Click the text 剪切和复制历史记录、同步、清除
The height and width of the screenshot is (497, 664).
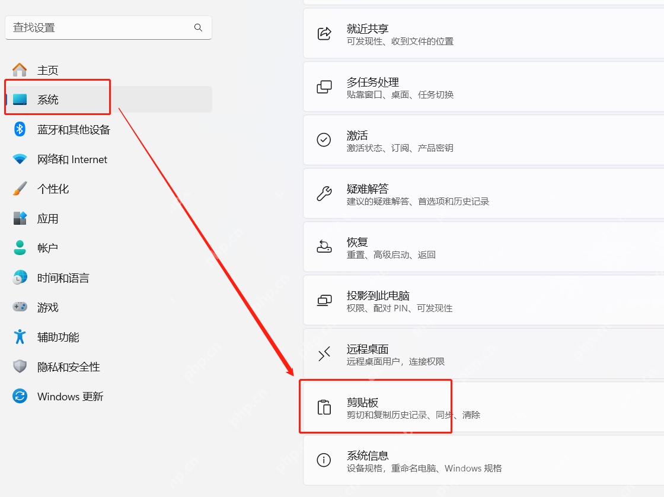point(413,415)
